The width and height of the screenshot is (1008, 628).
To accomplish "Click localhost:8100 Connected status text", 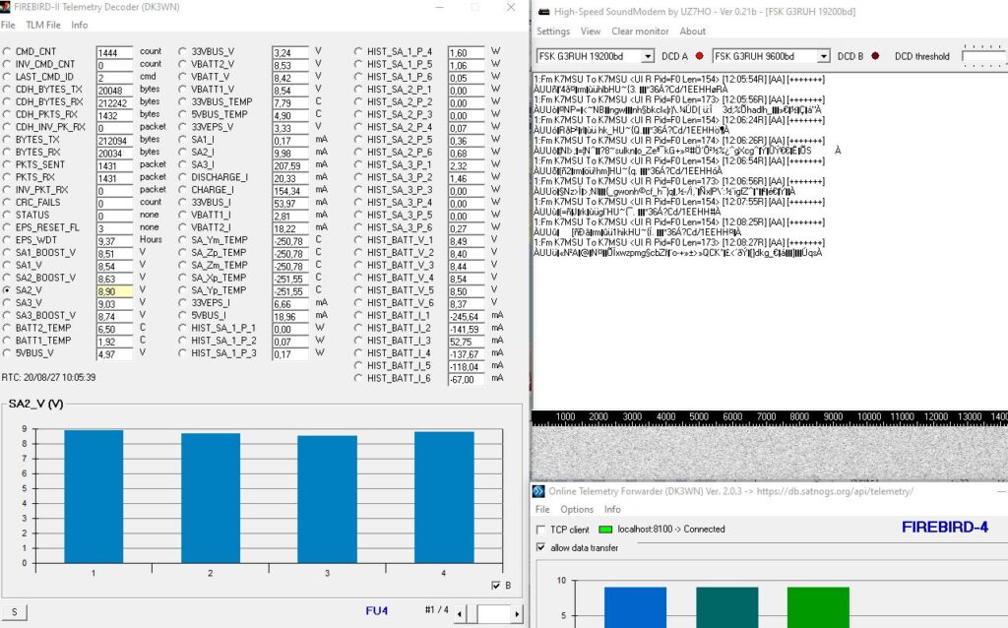I will [x=671, y=529].
